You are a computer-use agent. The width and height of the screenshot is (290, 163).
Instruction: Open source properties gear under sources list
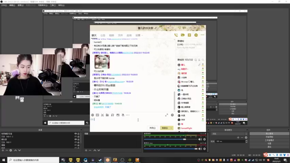pyautogui.click(x=11, y=150)
